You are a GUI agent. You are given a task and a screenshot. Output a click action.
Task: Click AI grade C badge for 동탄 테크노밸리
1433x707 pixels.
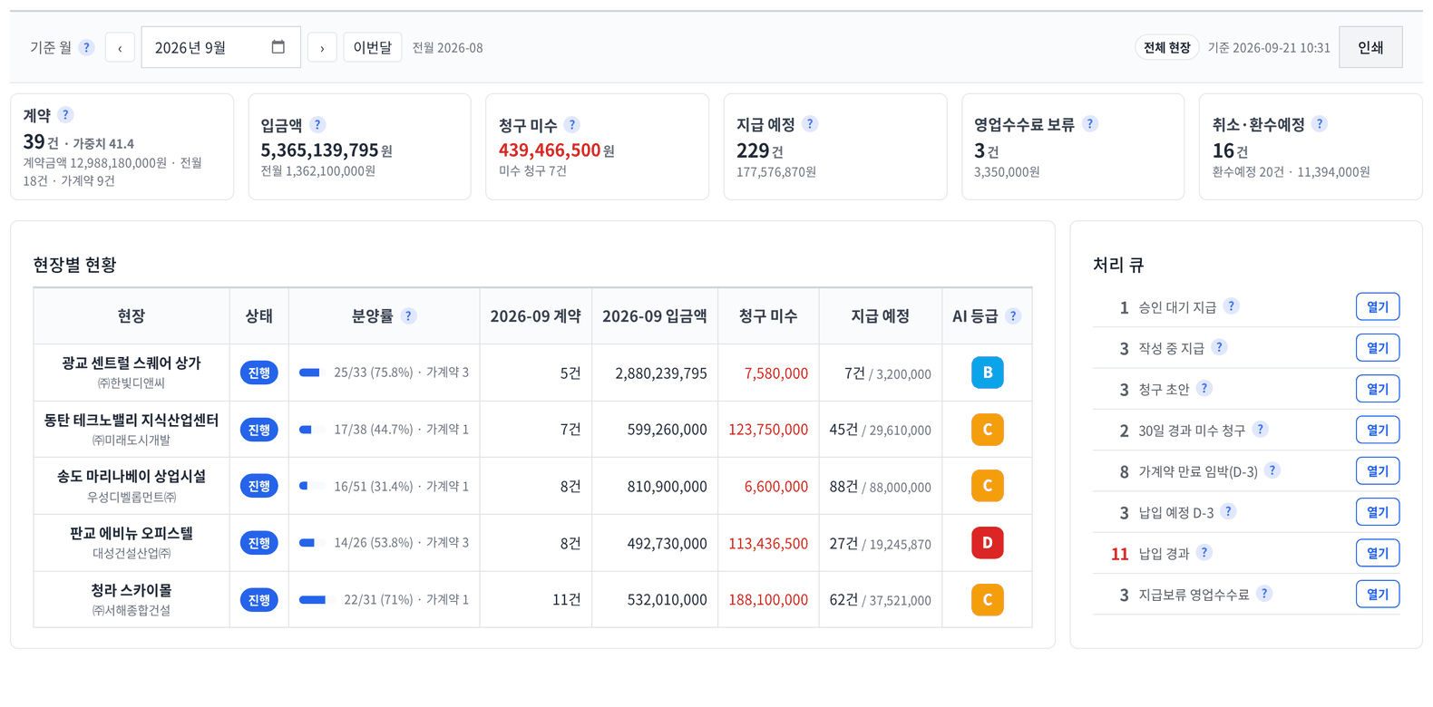coord(987,430)
